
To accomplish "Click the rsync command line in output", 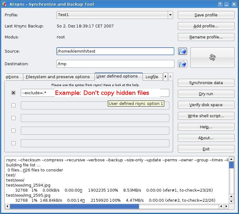I will 117,160.
